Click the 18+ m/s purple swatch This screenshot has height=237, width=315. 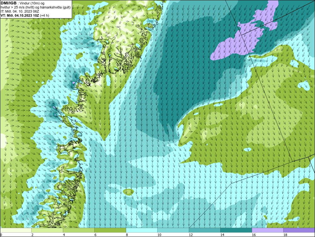(x=299, y=230)
